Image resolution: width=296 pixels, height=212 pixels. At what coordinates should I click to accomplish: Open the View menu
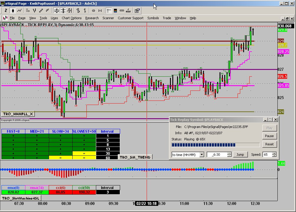tap(32, 18)
